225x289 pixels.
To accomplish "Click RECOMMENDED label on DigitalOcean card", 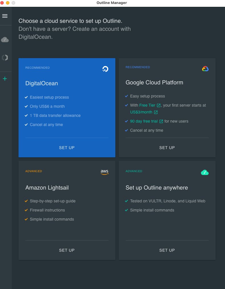I will pyautogui.click(x=38, y=68).
